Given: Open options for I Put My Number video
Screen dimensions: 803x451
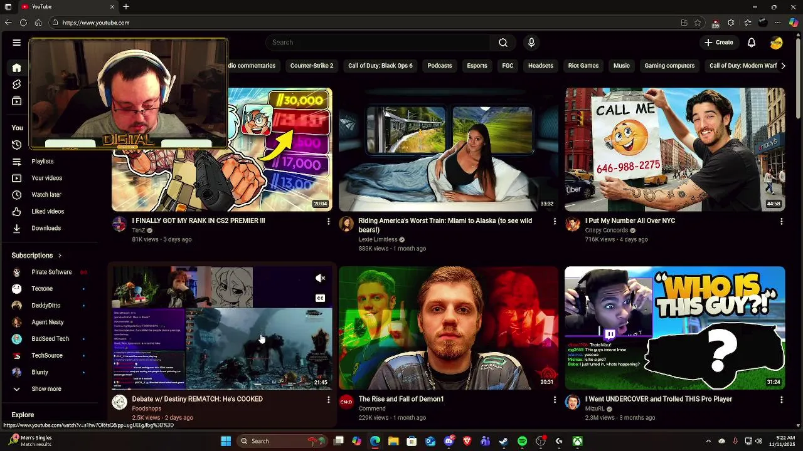Looking at the screenshot, I should pos(781,221).
